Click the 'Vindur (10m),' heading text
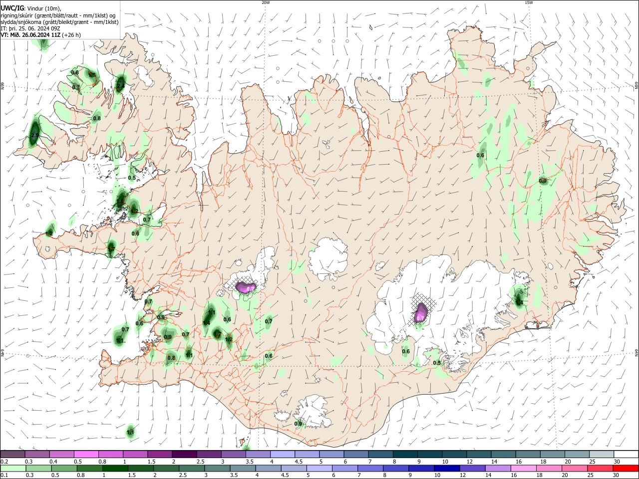 pyautogui.click(x=43, y=8)
